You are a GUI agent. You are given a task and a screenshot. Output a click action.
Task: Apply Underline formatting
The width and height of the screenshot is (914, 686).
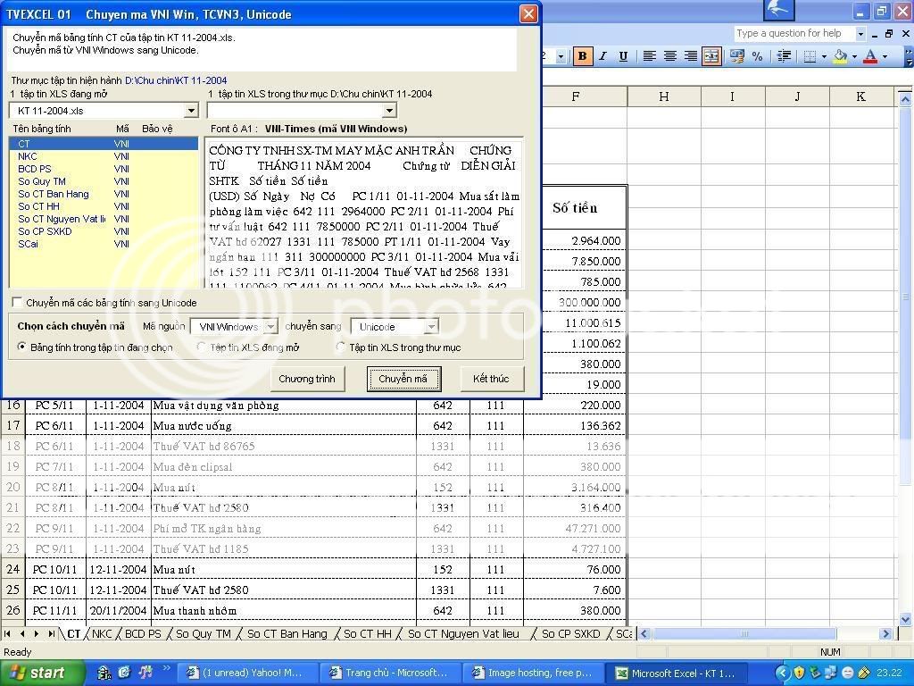[x=623, y=56]
